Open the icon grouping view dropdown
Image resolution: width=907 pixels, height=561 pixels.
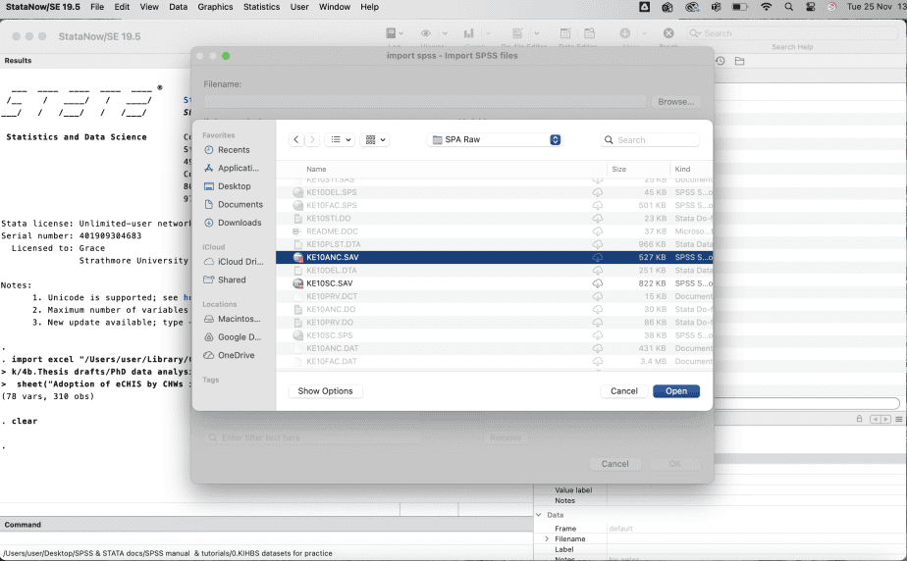coord(376,140)
